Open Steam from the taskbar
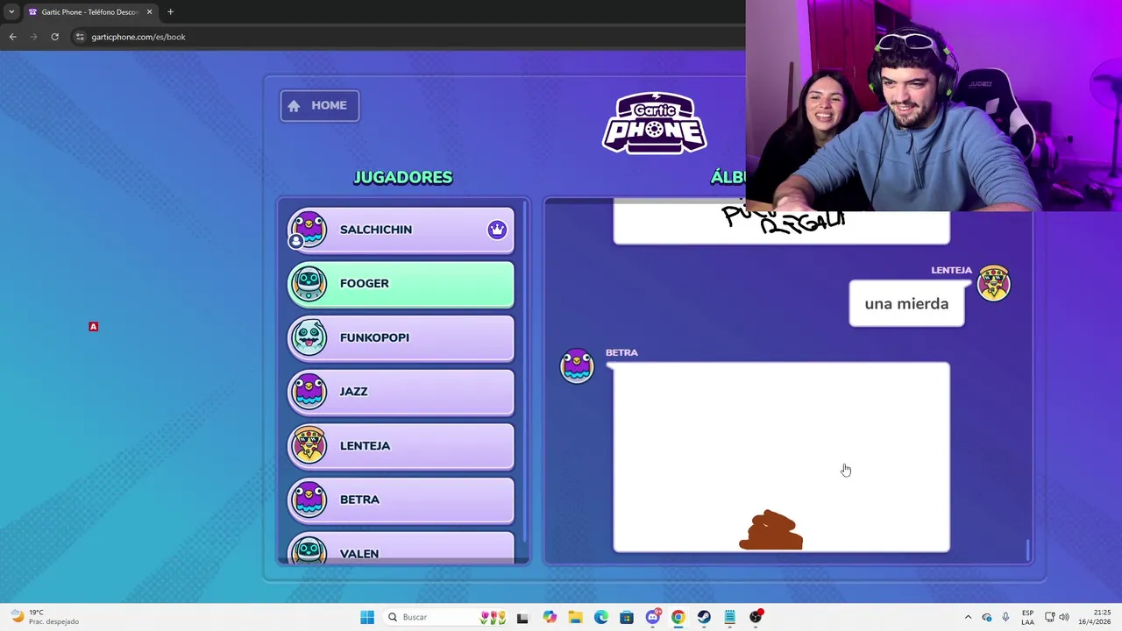 tap(704, 617)
